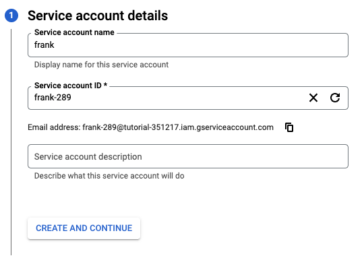This screenshot has height=258, width=364.
Task: Click the 'Service account ID *' floating label
Action: click(71, 86)
